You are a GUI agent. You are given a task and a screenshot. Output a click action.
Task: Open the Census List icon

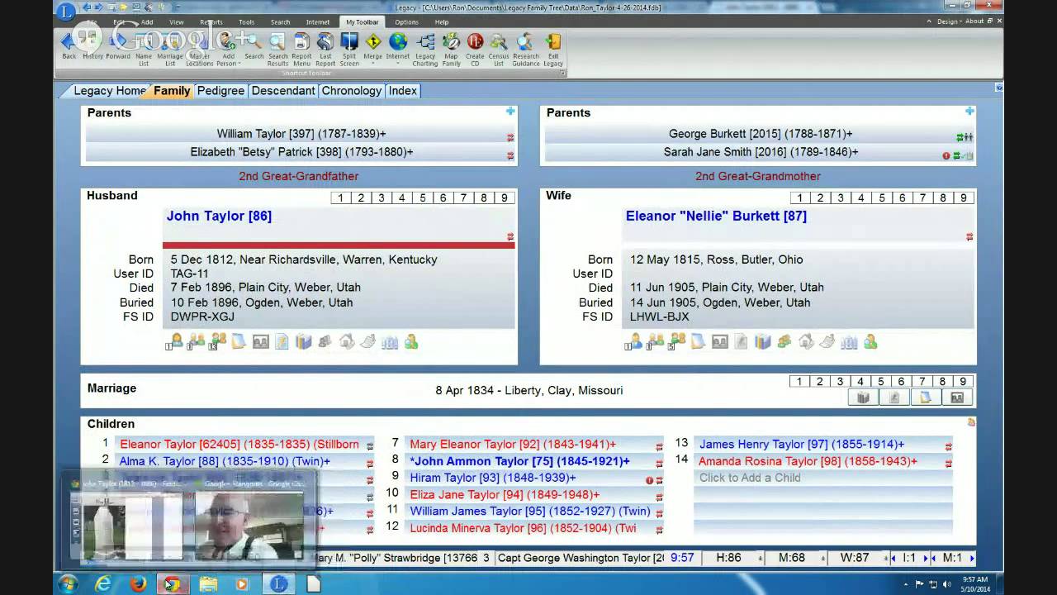(x=499, y=50)
